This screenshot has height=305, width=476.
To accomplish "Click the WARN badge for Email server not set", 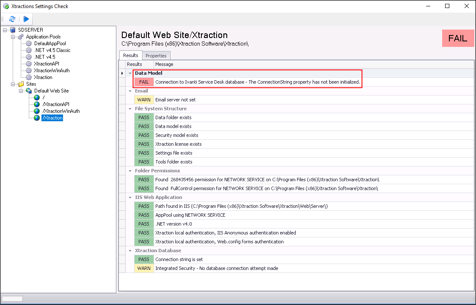I will tap(144, 99).
